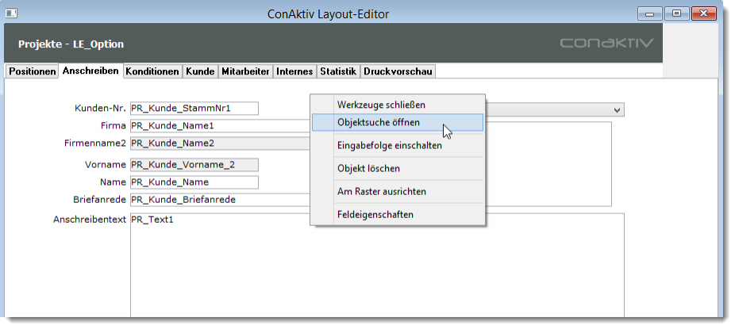Select 'Objektsuche öffnen' menu entry
The image size is (735, 329).
(x=378, y=123)
